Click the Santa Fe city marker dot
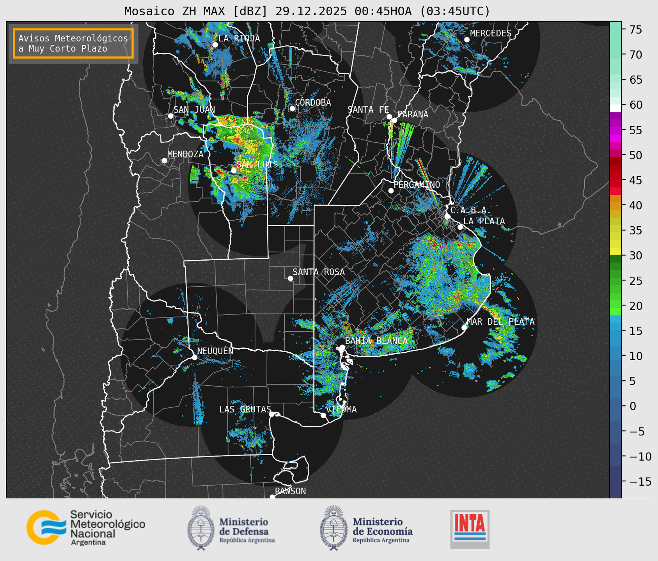The image size is (658, 561). tap(389, 117)
